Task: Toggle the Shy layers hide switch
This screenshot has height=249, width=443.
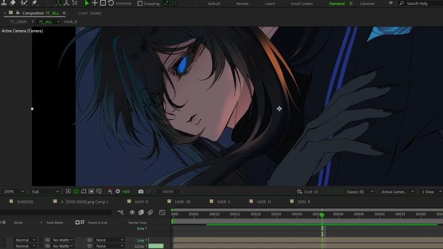Action: tap(132, 212)
